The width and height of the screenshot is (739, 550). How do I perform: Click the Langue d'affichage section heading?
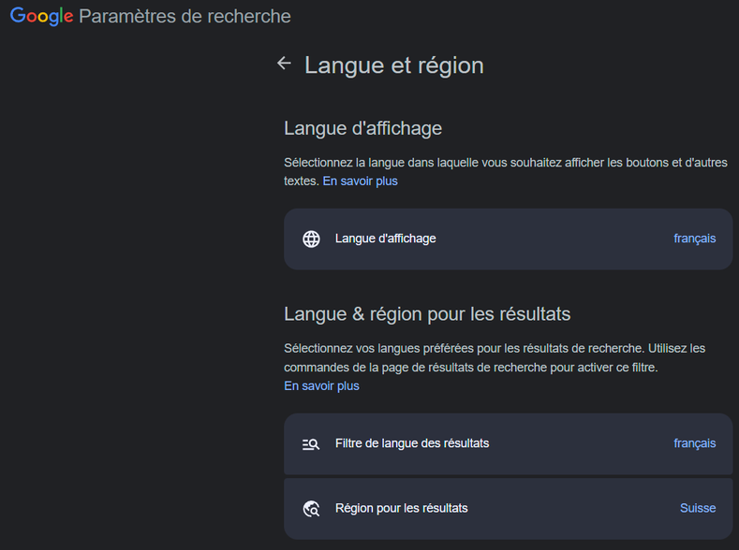click(x=362, y=128)
